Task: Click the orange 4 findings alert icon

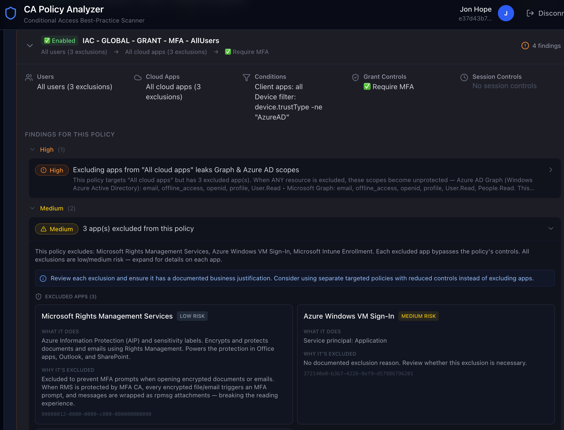Action: [x=525, y=46]
